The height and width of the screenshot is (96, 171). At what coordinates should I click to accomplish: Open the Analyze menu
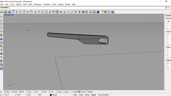(61, 4)
